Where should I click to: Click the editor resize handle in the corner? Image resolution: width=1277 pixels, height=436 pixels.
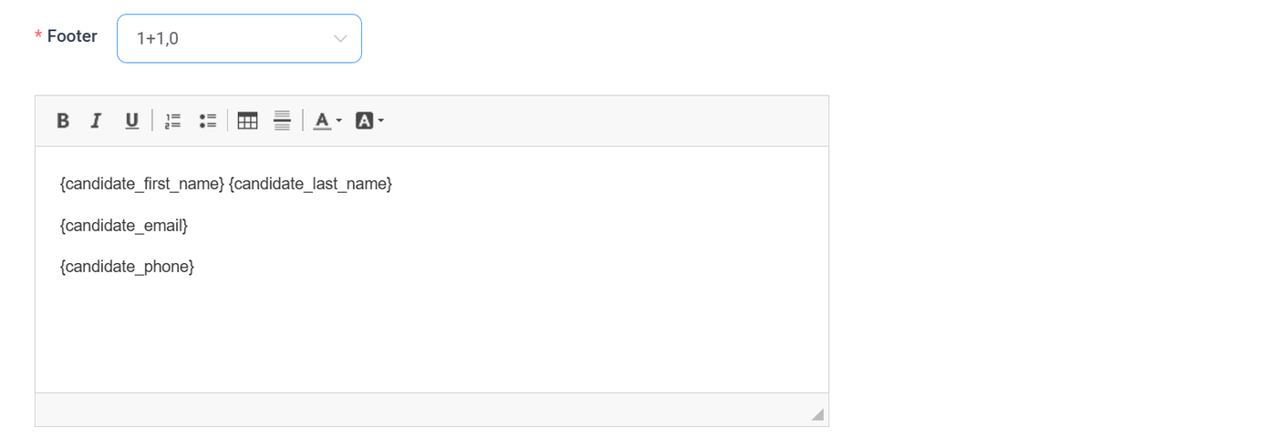(818, 415)
